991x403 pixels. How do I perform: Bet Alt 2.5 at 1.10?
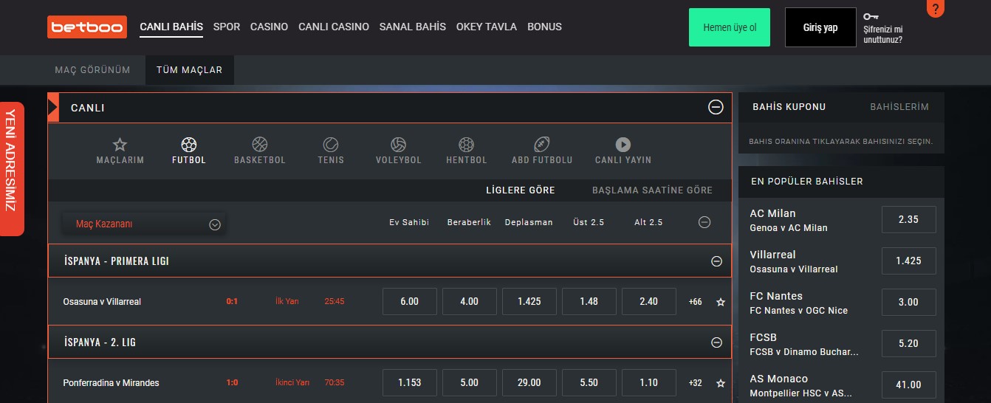point(649,383)
